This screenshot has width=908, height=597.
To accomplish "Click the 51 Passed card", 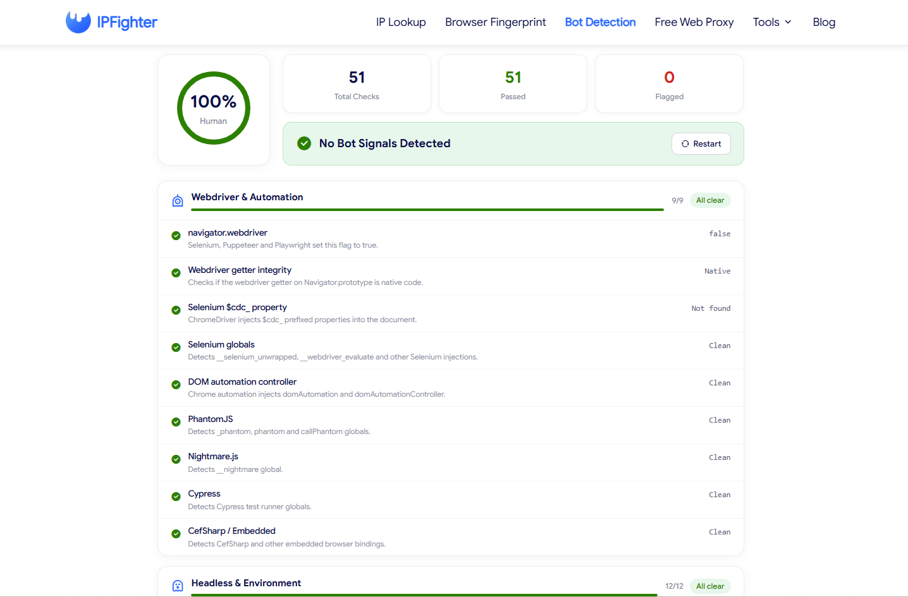I will point(513,84).
